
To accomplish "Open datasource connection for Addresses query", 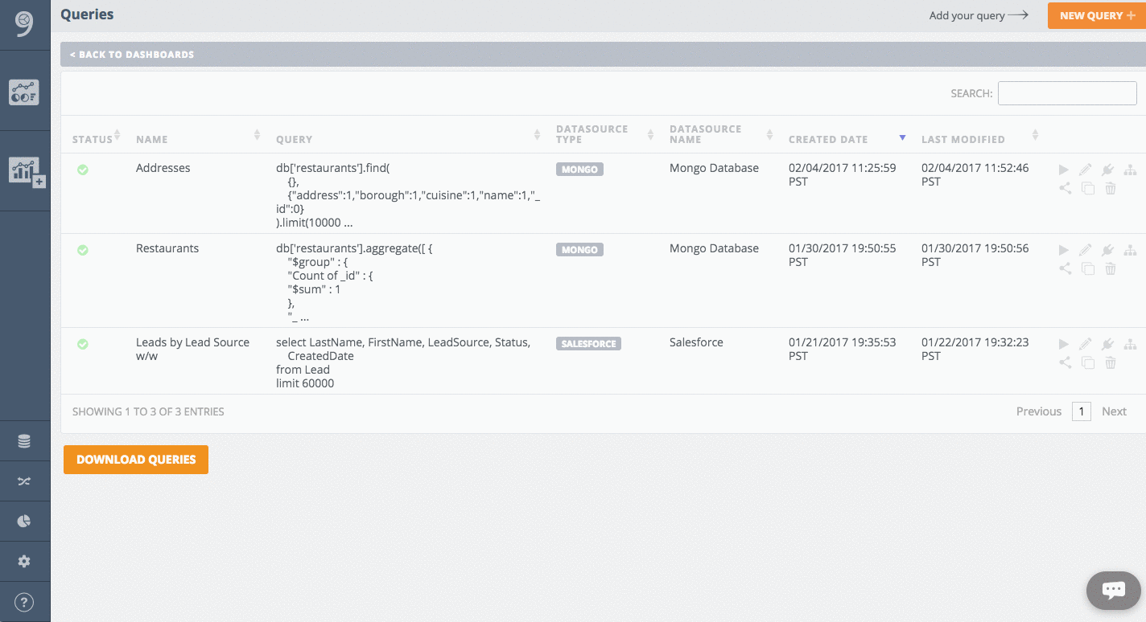I will tap(1107, 169).
